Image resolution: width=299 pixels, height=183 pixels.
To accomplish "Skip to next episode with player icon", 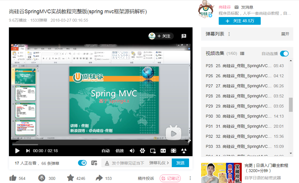I will [28, 150].
